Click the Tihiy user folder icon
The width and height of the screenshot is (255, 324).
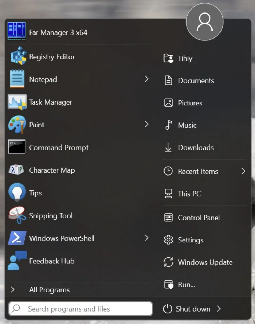(168, 58)
